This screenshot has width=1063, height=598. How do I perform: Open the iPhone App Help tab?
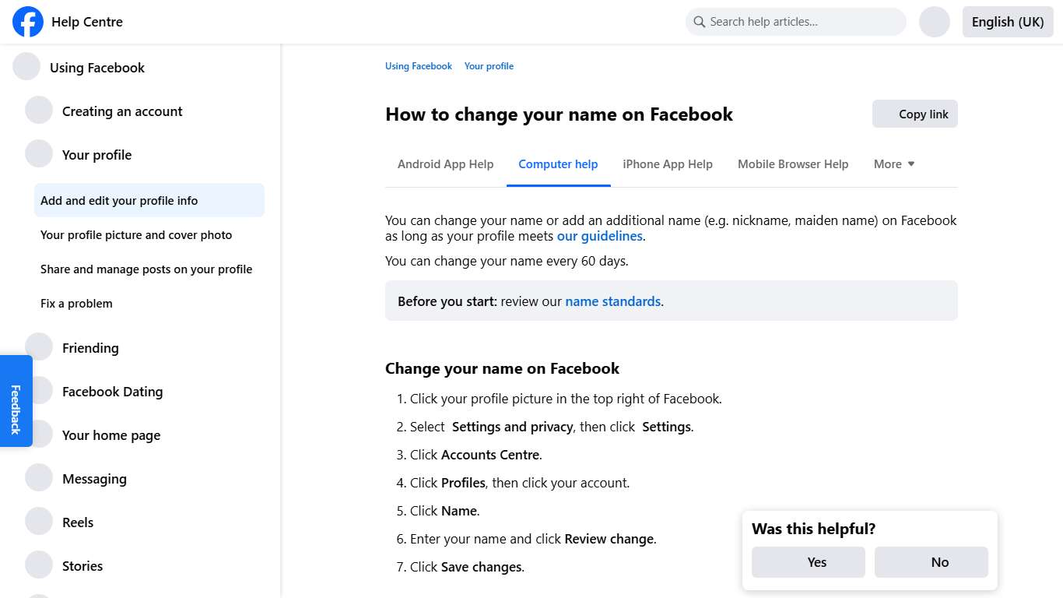[x=668, y=164]
